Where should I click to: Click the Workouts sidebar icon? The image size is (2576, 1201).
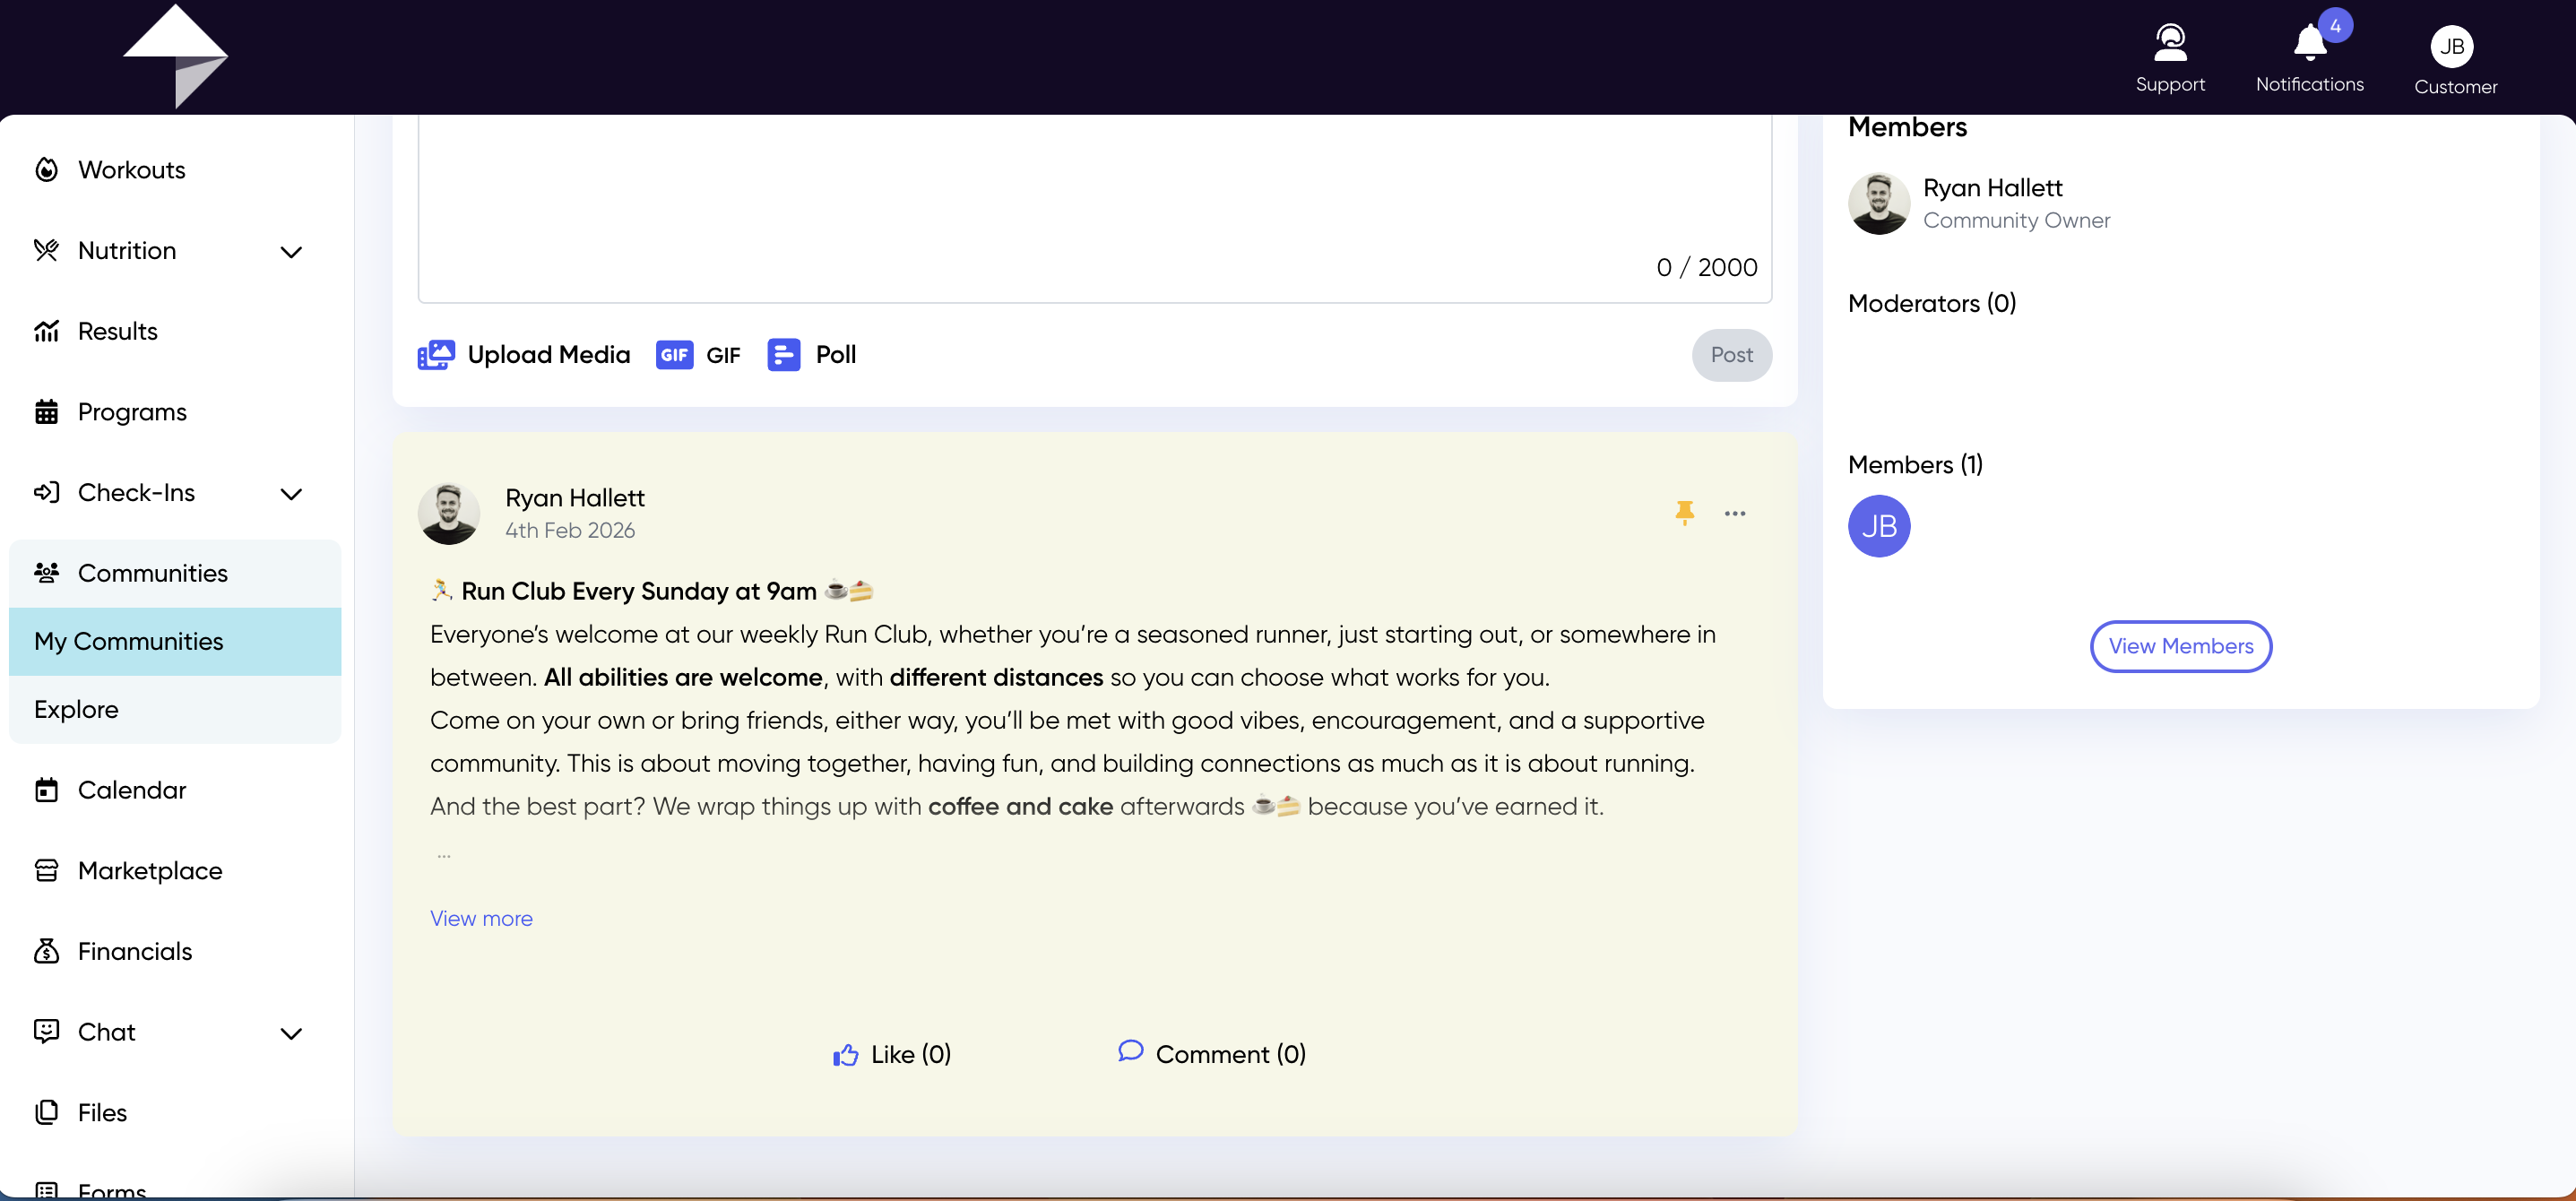46,170
